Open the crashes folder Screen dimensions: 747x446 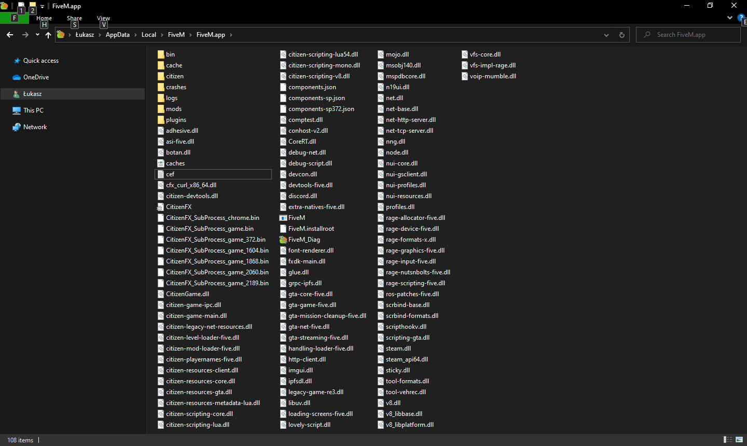[172, 87]
